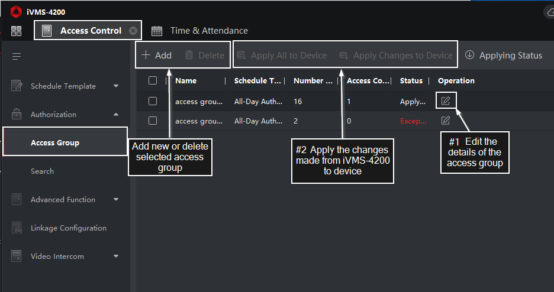554x292 pixels.
Task: Click the Delete button
Action: [x=205, y=55]
